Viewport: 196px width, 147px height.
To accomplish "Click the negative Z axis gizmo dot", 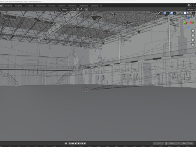I will click(189, 27).
